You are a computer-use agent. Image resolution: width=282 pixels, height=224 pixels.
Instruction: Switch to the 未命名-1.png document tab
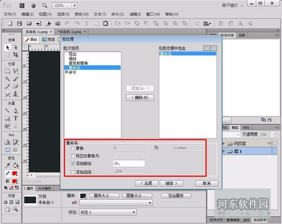37,32
